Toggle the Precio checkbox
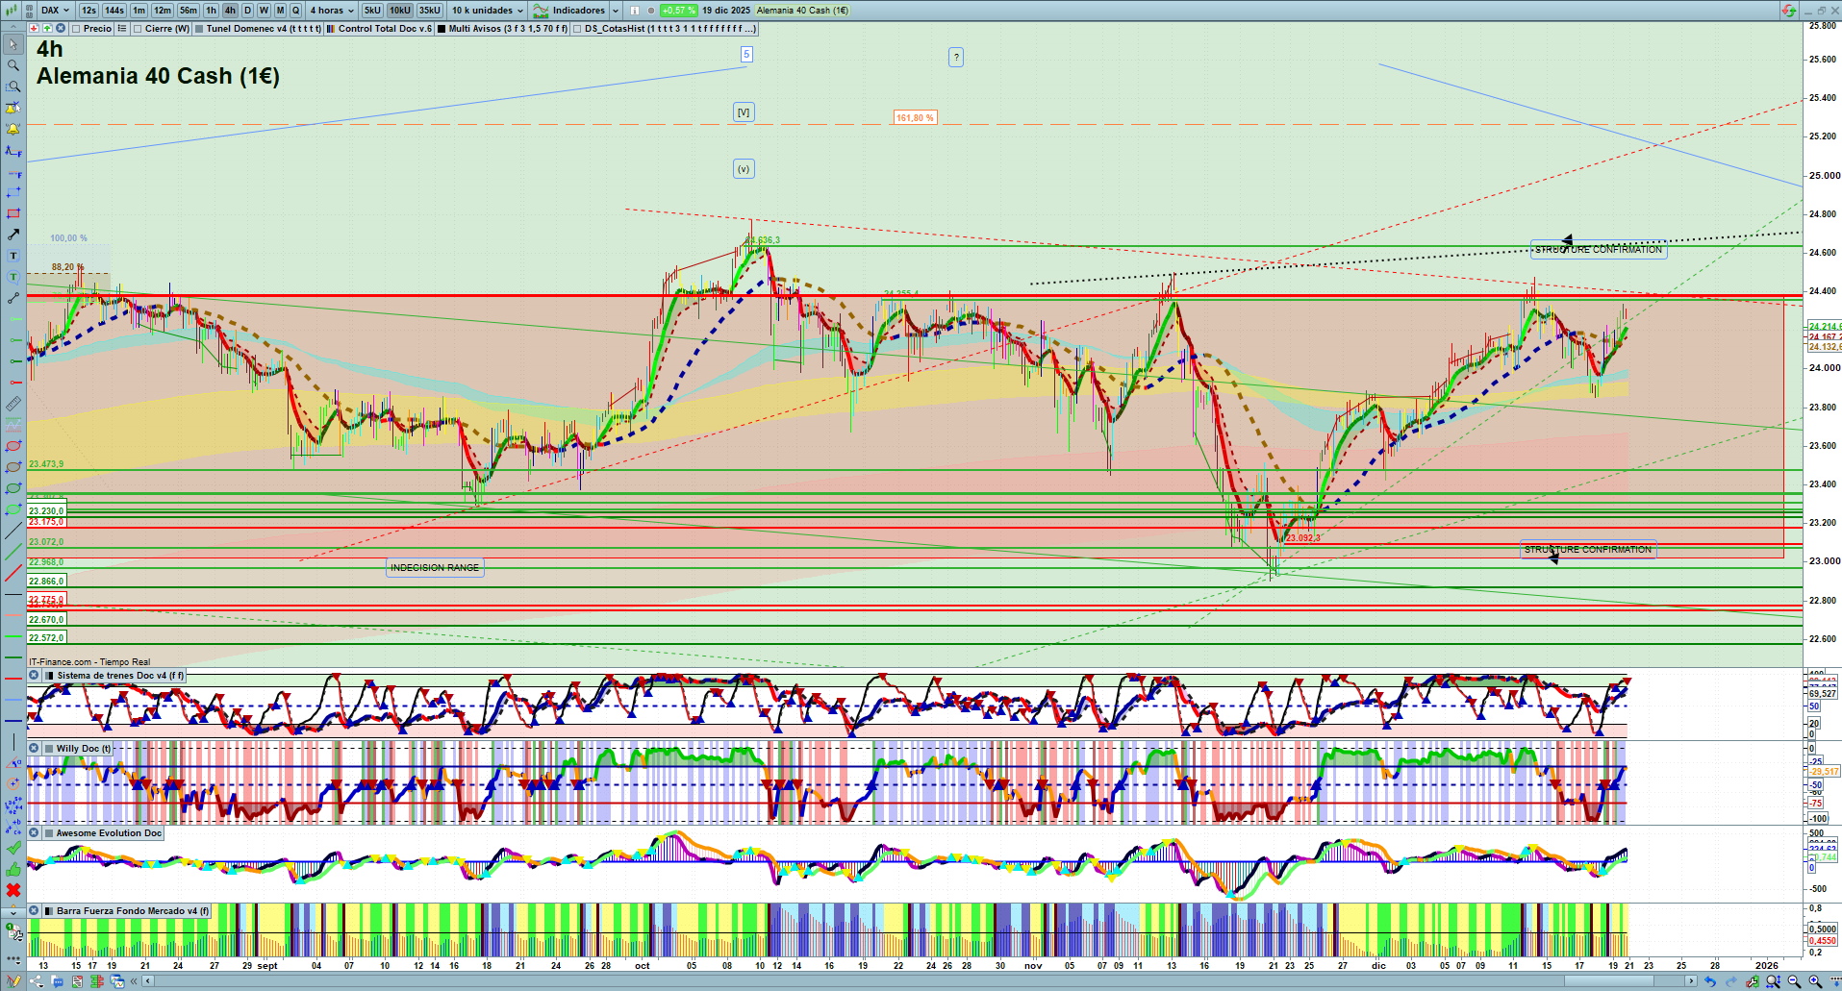 78,29
